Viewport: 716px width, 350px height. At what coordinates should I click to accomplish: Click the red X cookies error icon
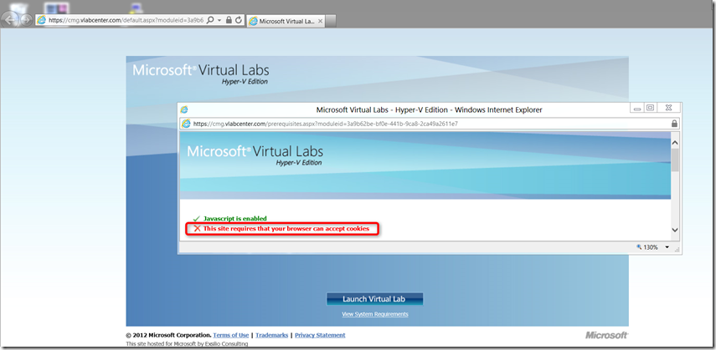pos(198,228)
